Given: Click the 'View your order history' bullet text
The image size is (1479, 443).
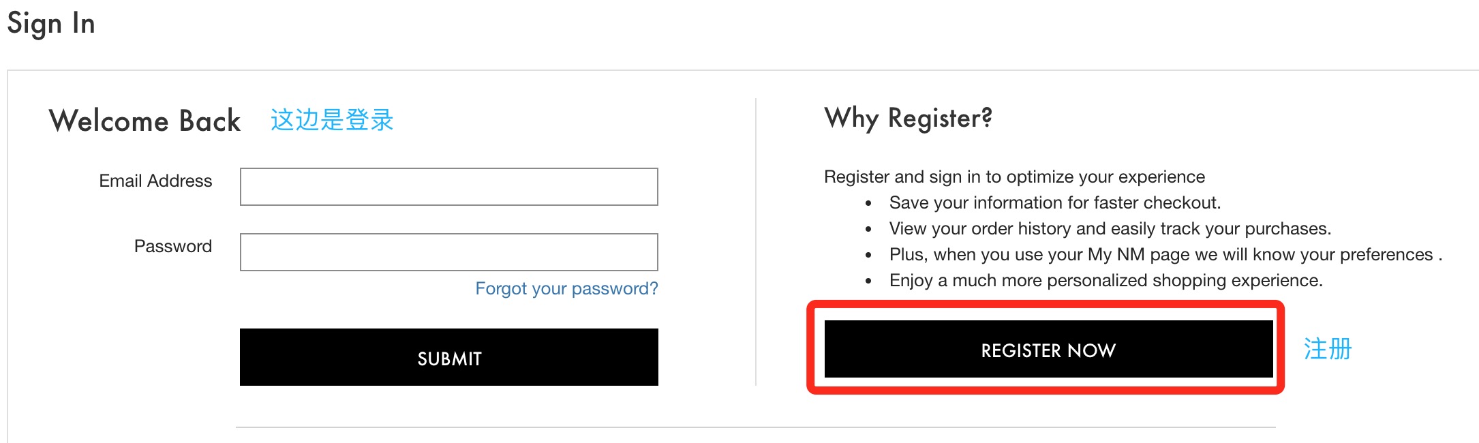Looking at the screenshot, I should (x=1110, y=228).
